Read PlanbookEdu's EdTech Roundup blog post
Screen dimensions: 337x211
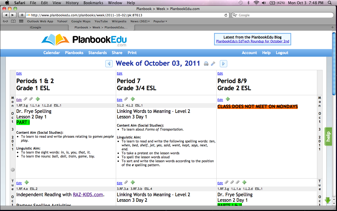pyautogui.click(x=252, y=41)
